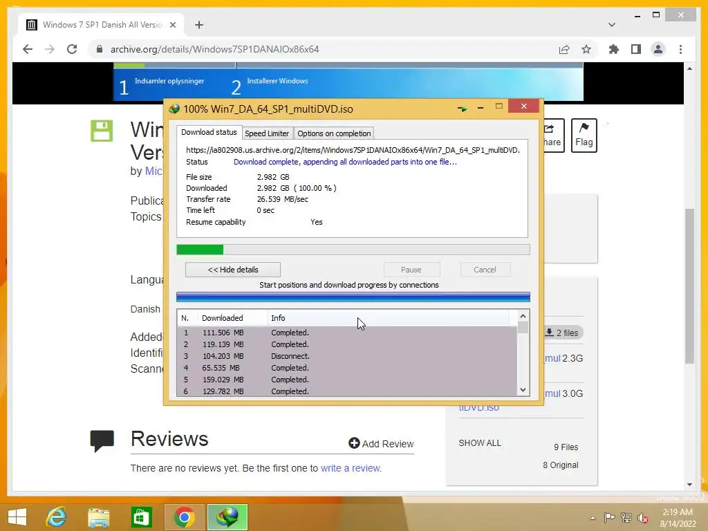Open Windows Store from taskbar
Image resolution: width=708 pixels, height=531 pixels.
pos(141,517)
